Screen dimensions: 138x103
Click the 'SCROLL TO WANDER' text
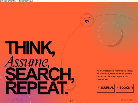click(127, 100)
